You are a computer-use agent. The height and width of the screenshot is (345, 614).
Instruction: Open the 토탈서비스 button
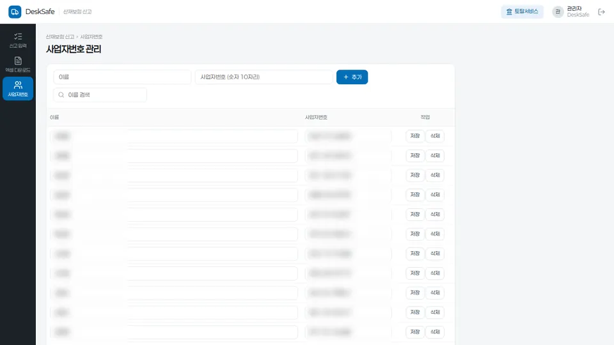click(523, 11)
